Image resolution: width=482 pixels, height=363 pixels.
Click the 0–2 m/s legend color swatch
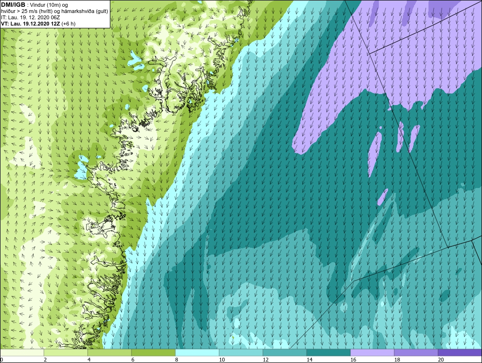click(22, 352)
